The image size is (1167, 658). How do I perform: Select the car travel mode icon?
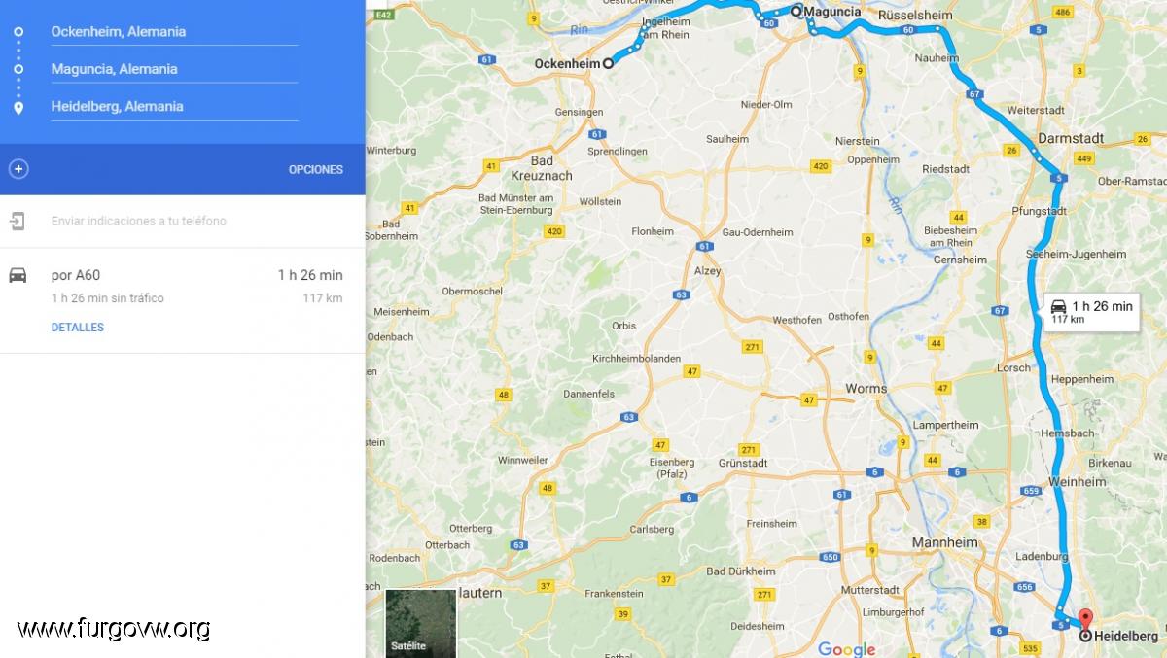coord(18,275)
